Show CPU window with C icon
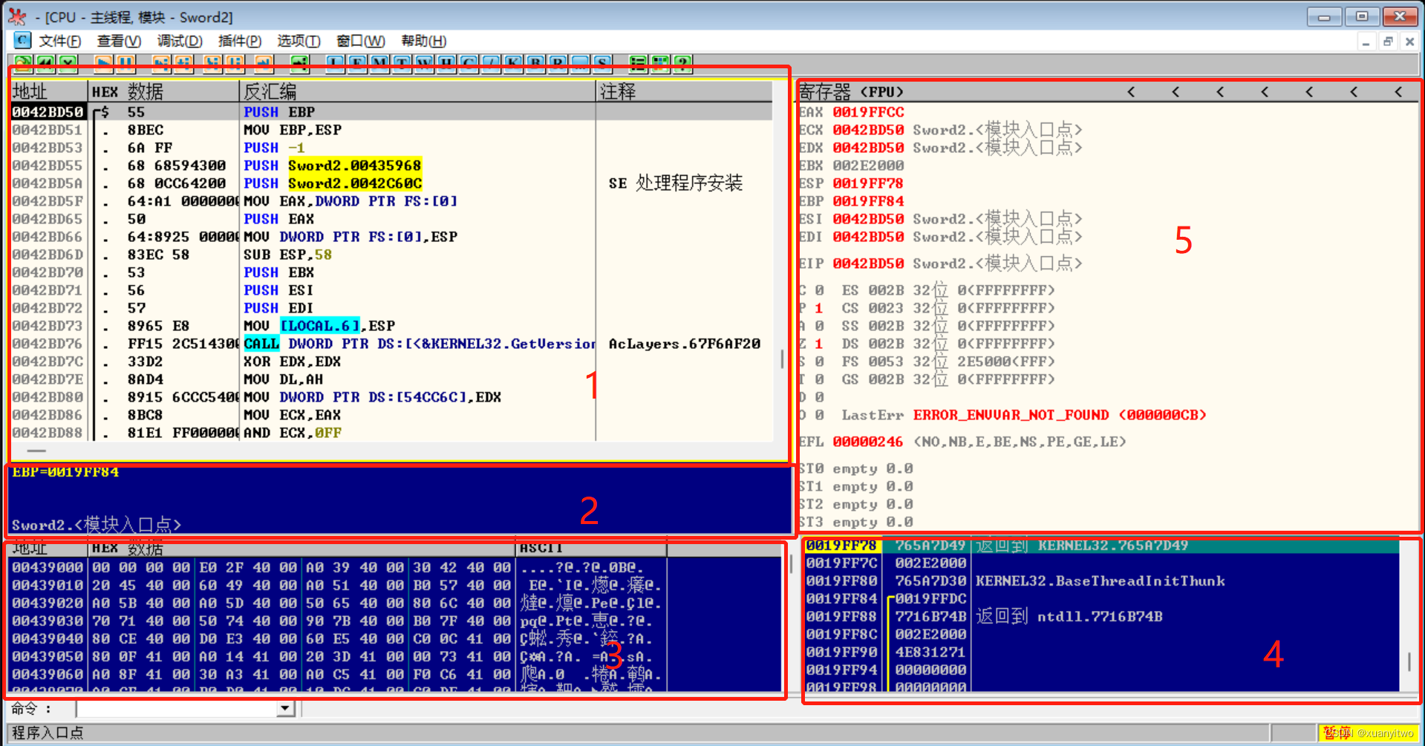 pyautogui.click(x=469, y=64)
